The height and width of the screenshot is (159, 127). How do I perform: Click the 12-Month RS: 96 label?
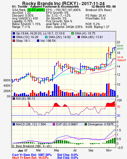coord(104,7)
